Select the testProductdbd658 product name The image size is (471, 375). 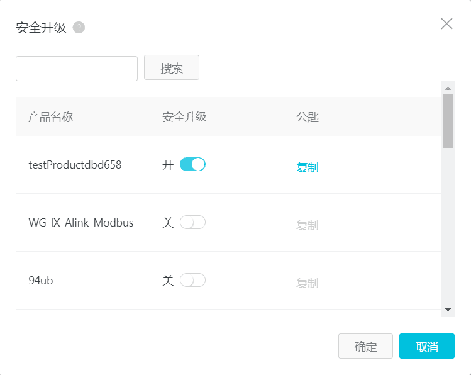tap(75, 165)
